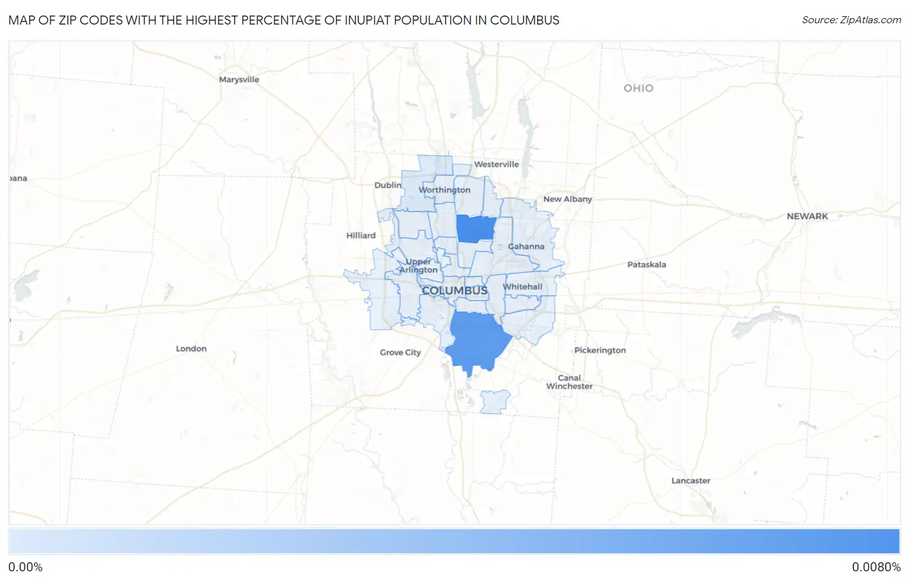Click the Canal Winchester map label
909x581 pixels.
click(570, 382)
